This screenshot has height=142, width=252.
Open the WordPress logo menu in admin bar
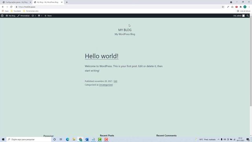(x=2, y=16)
